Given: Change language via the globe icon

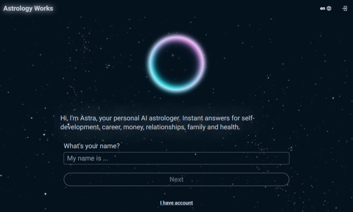Looking at the screenshot, I should pyautogui.click(x=329, y=8).
